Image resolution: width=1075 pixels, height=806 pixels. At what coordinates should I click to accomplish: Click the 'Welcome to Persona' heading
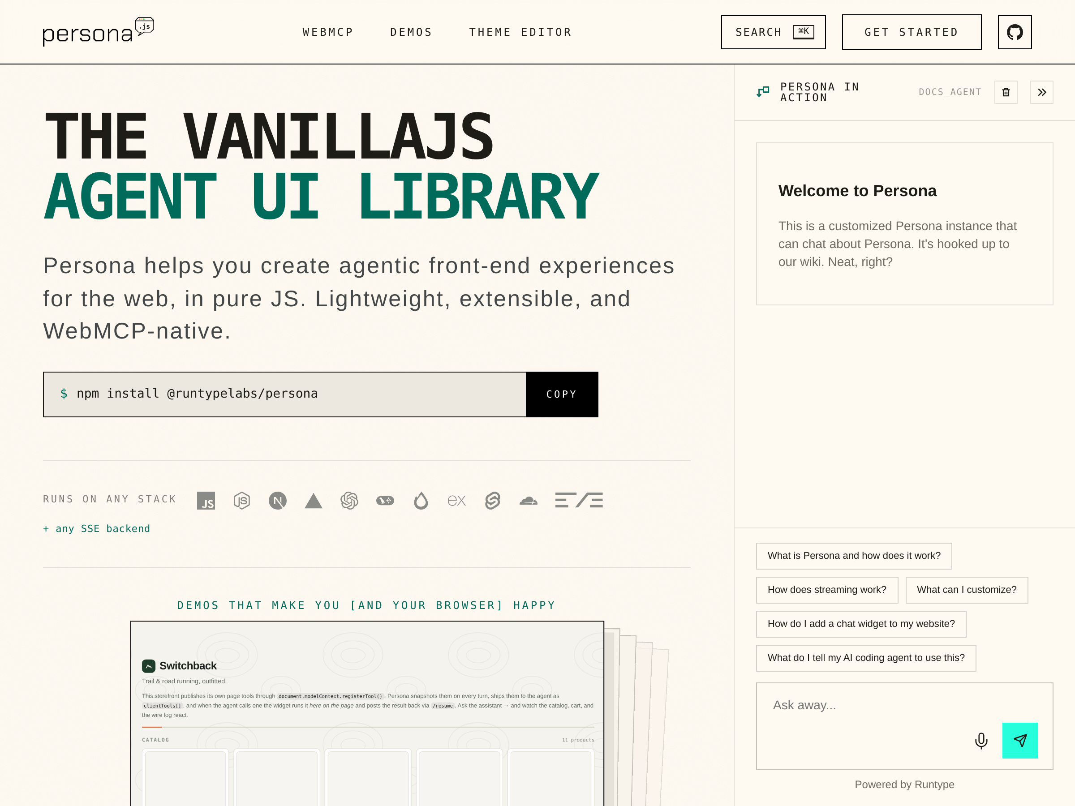coord(857,191)
